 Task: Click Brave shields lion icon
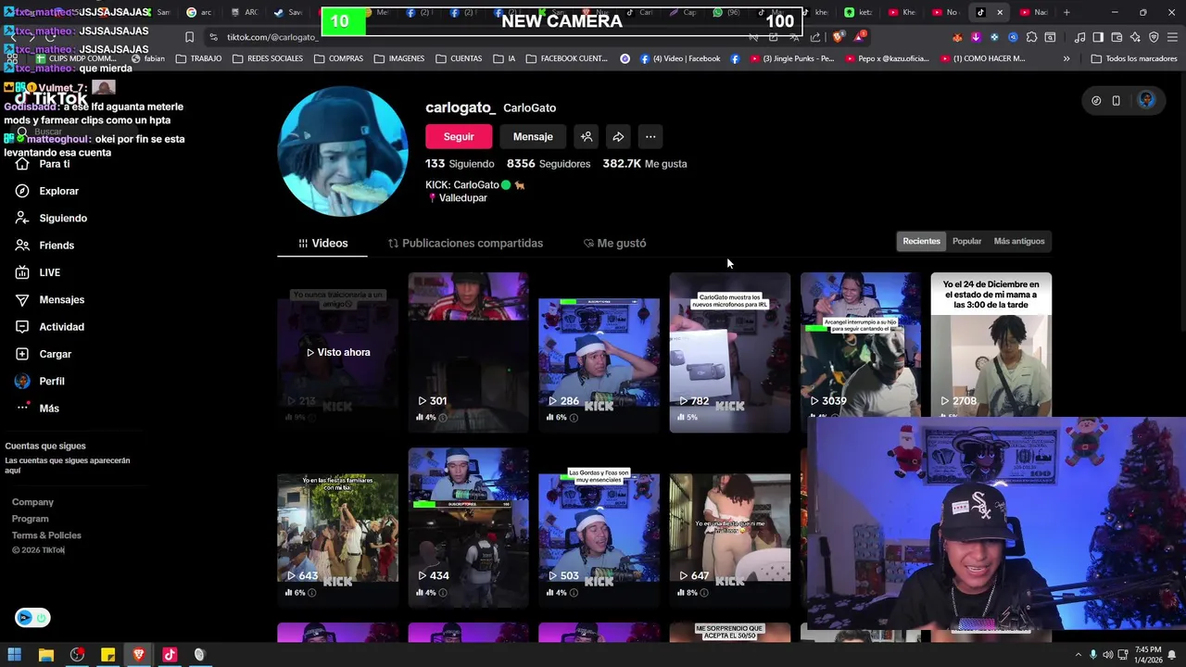click(x=838, y=37)
